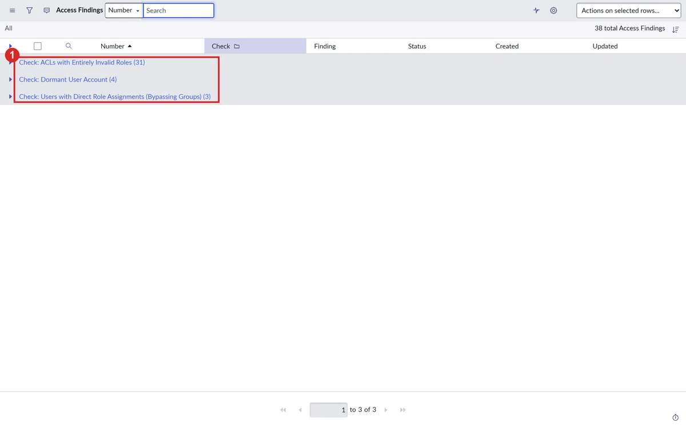Click the All breadcrumb filter link
This screenshot has height=428, width=686.
coord(9,28)
